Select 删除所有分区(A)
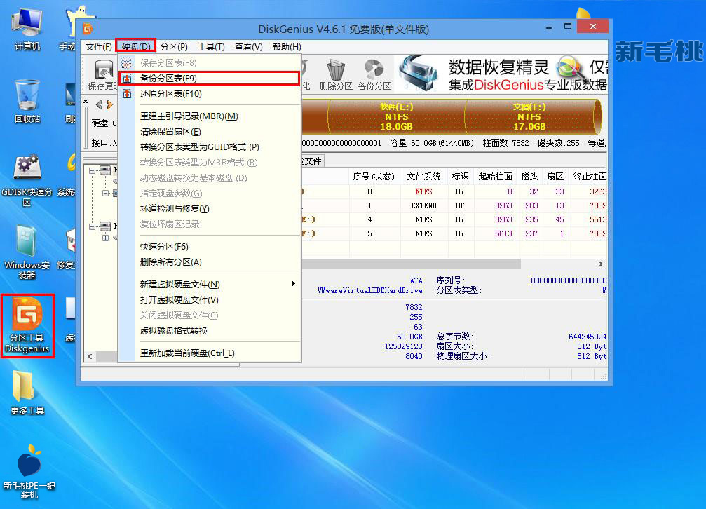This screenshot has height=509, width=706. 210,262
